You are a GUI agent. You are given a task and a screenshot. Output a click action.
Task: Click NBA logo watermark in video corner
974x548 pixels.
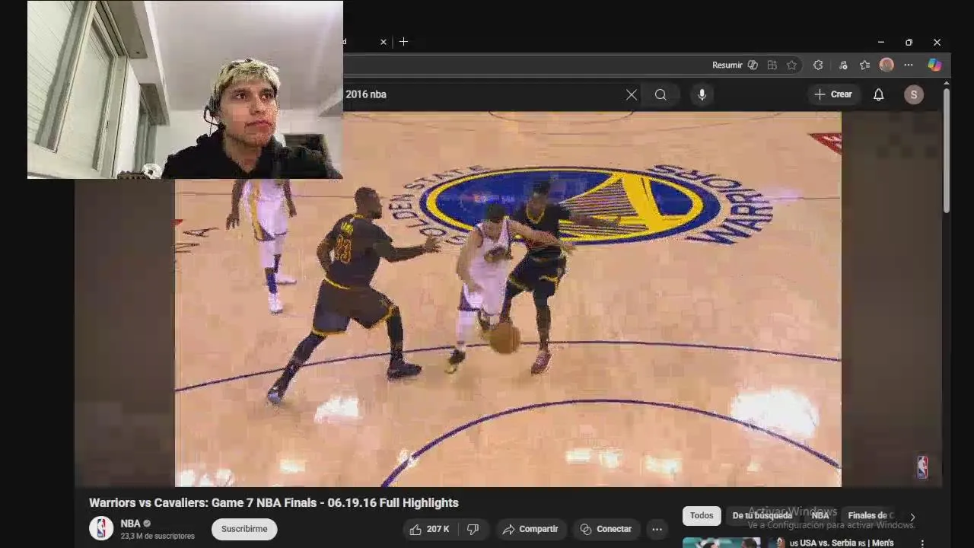922,467
